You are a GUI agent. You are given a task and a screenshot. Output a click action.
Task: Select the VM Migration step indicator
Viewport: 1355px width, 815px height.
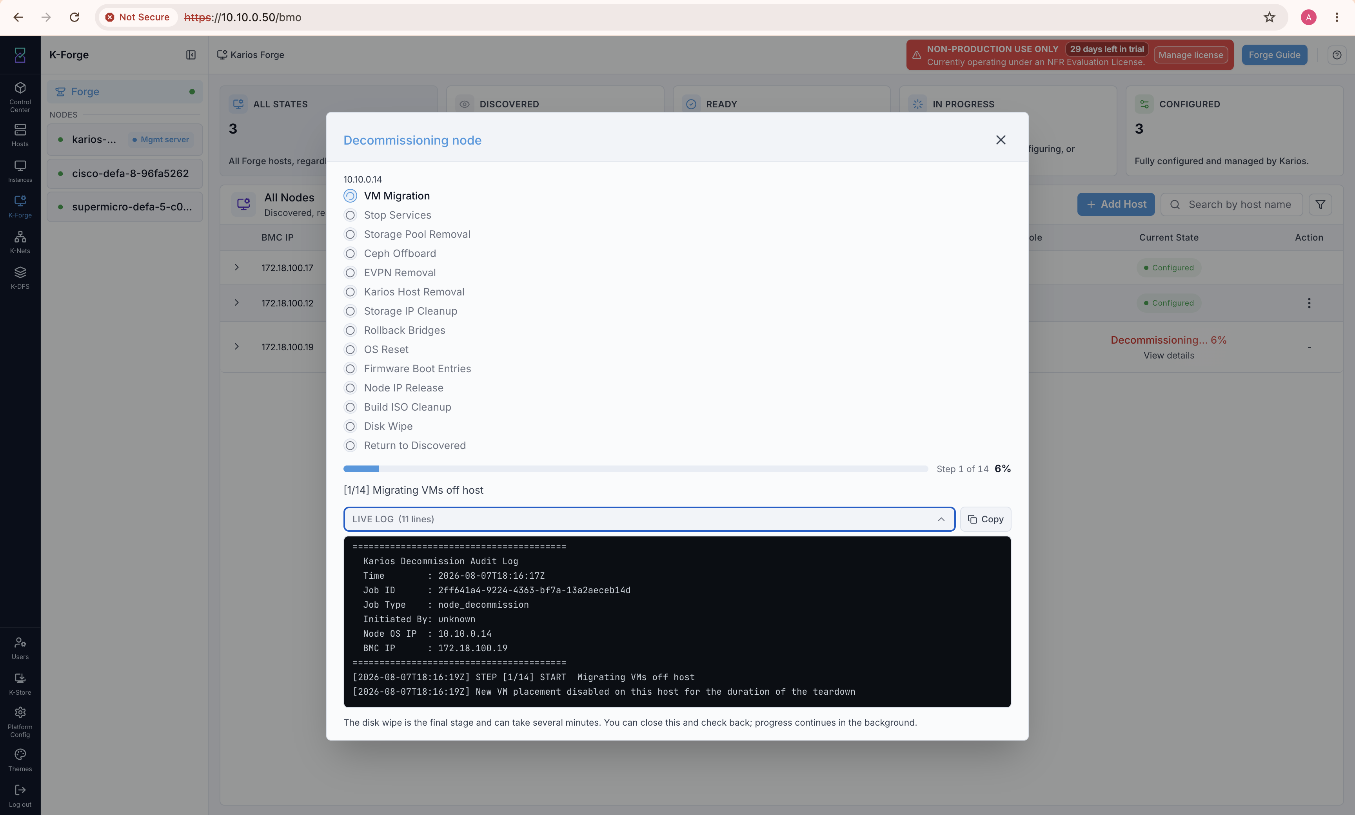point(350,196)
